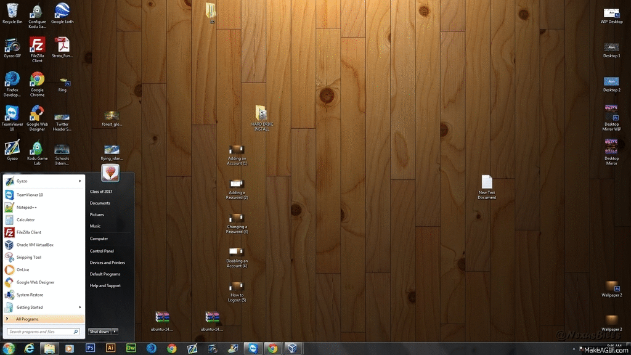This screenshot has width=631, height=355.
Task: Expand the Getting Started submenu arrow
Action: [80, 307]
